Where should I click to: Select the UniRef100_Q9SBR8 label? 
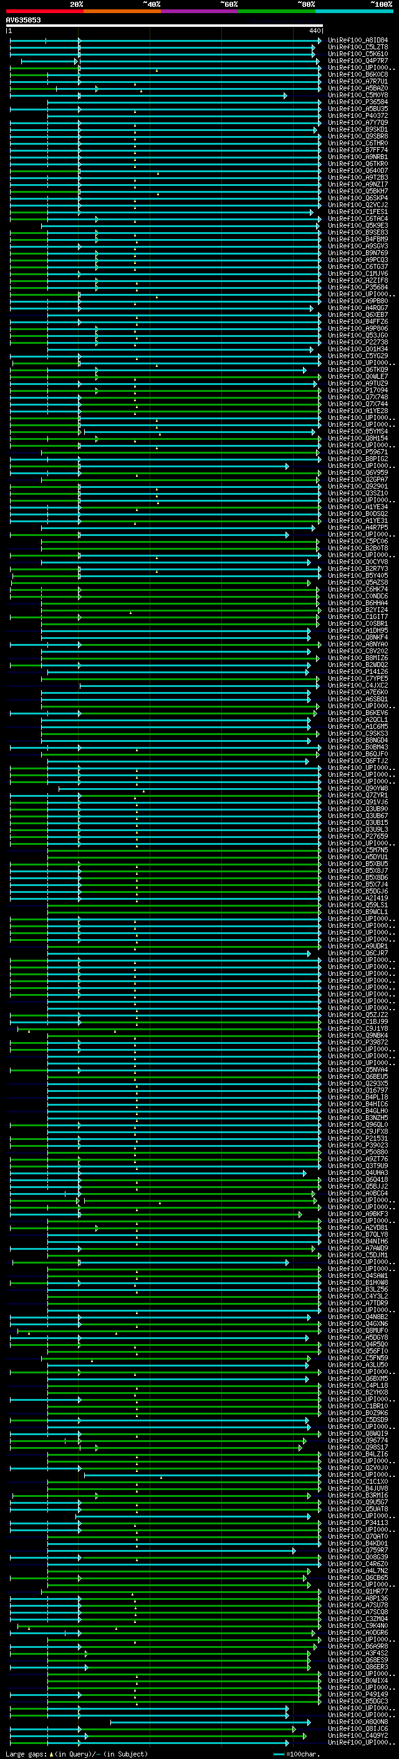pyautogui.click(x=358, y=136)
